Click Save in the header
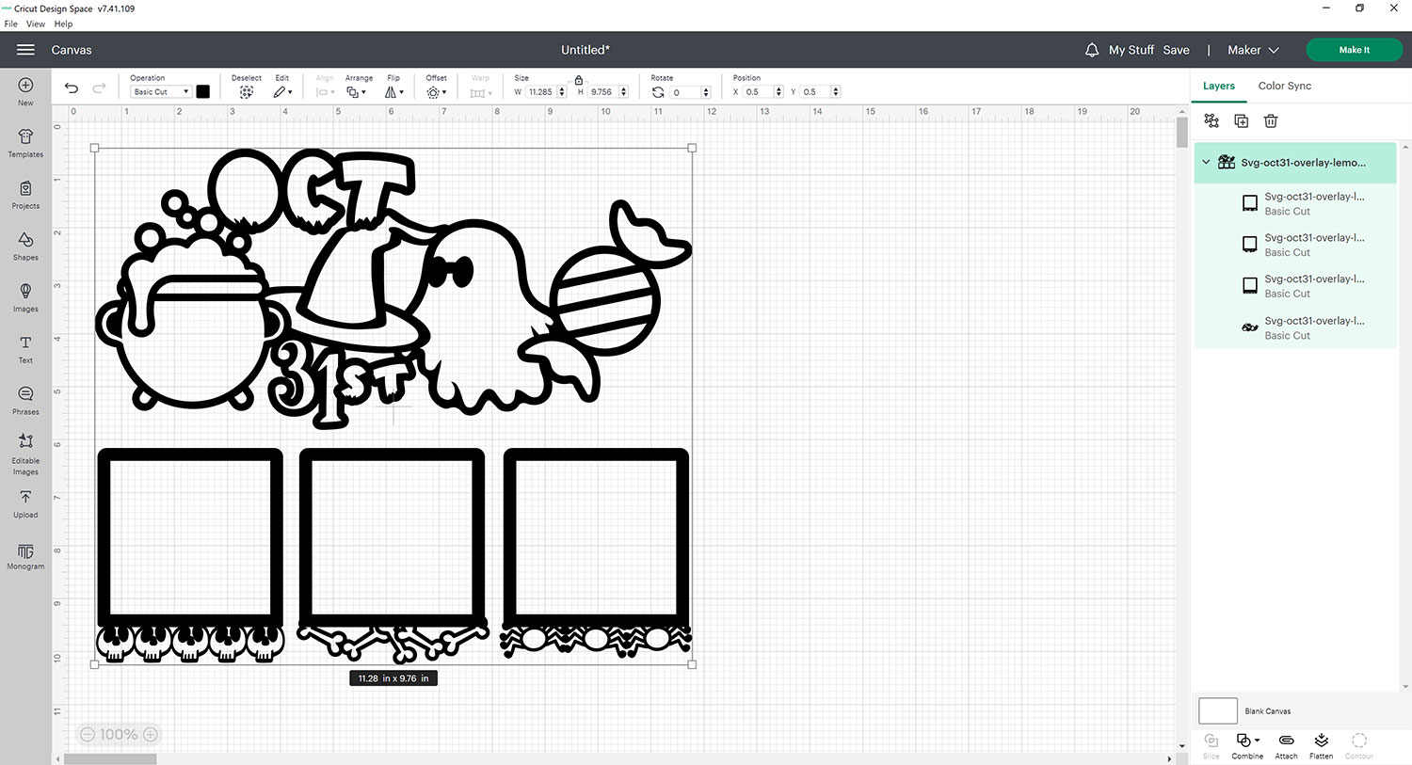This screenshot has height=765, width=1412. (1176, 50)
